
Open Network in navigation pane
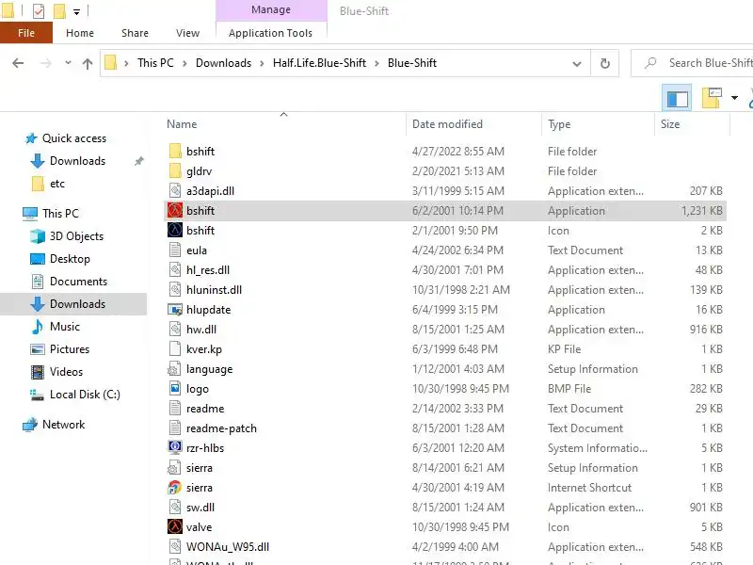tap(63, 425)
